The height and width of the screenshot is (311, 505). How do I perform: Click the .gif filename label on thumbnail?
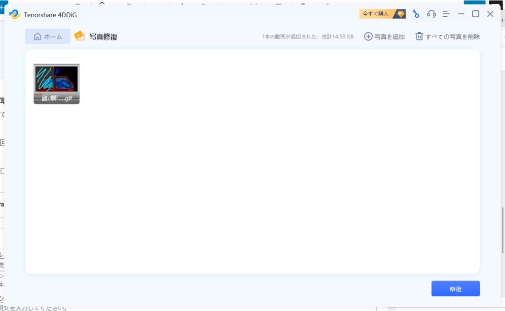(x=56, y=98)
